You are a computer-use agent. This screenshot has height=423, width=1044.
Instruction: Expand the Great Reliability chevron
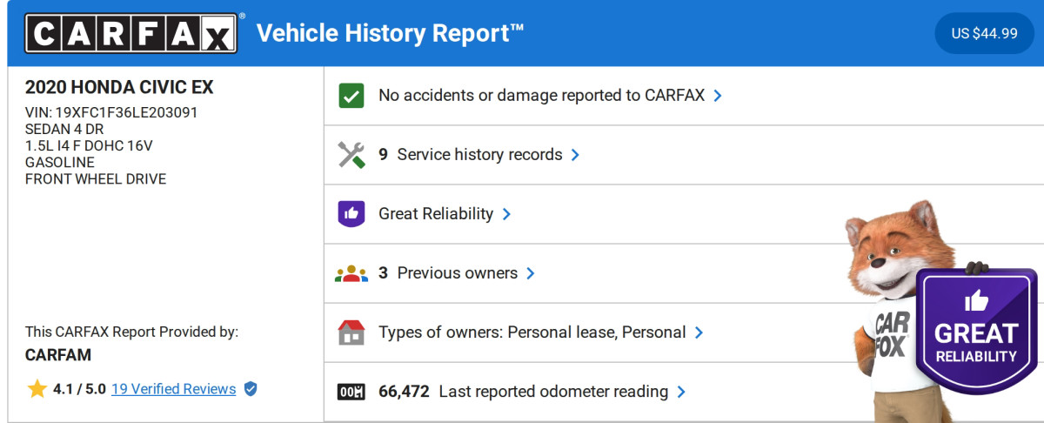pyautogui.click(x=506, y=214)
